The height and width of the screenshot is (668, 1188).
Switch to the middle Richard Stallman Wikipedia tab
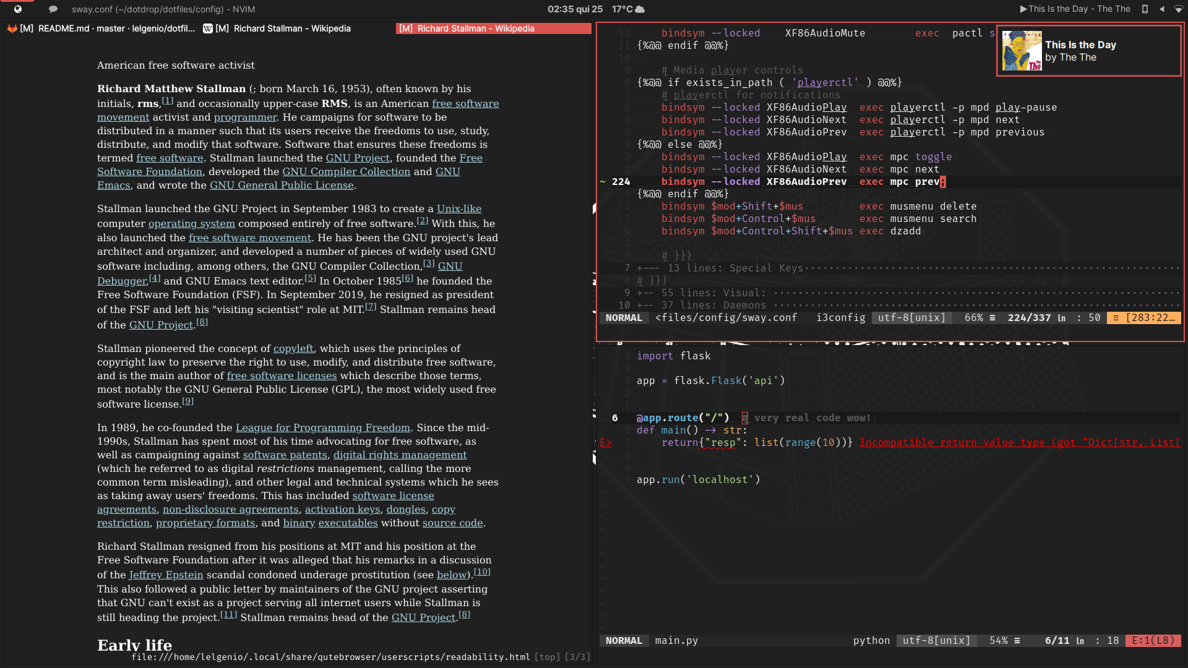[297, 28]
